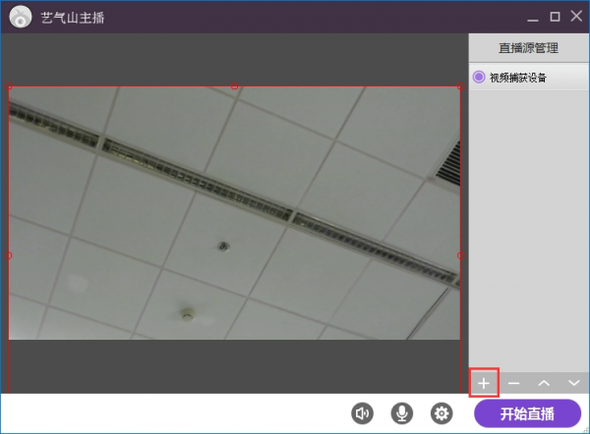Image resolution: width=590 pixels, height=434 pixels.
Task: Minimize the 艺气山主播 window
Action: pos(533,18)
